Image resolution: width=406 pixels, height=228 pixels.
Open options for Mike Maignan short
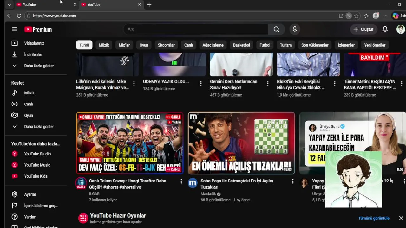[134, 84]
